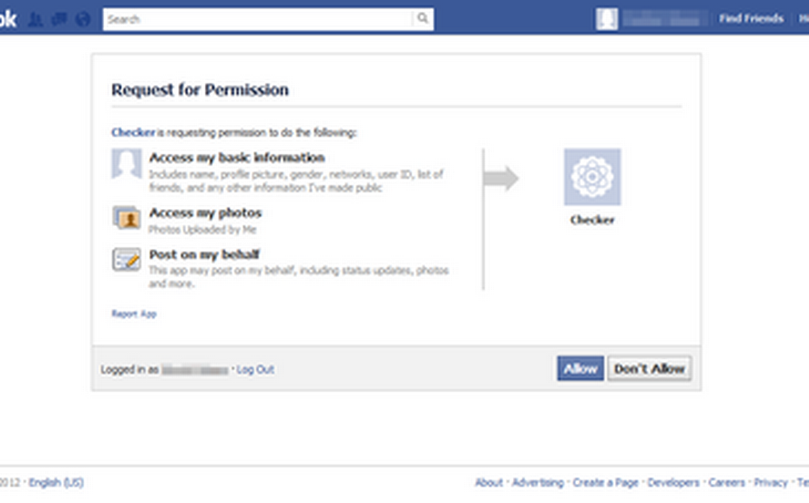Click the Access my photos icon
The height and width of the screenshot is (503, 809).
[127, 217]
